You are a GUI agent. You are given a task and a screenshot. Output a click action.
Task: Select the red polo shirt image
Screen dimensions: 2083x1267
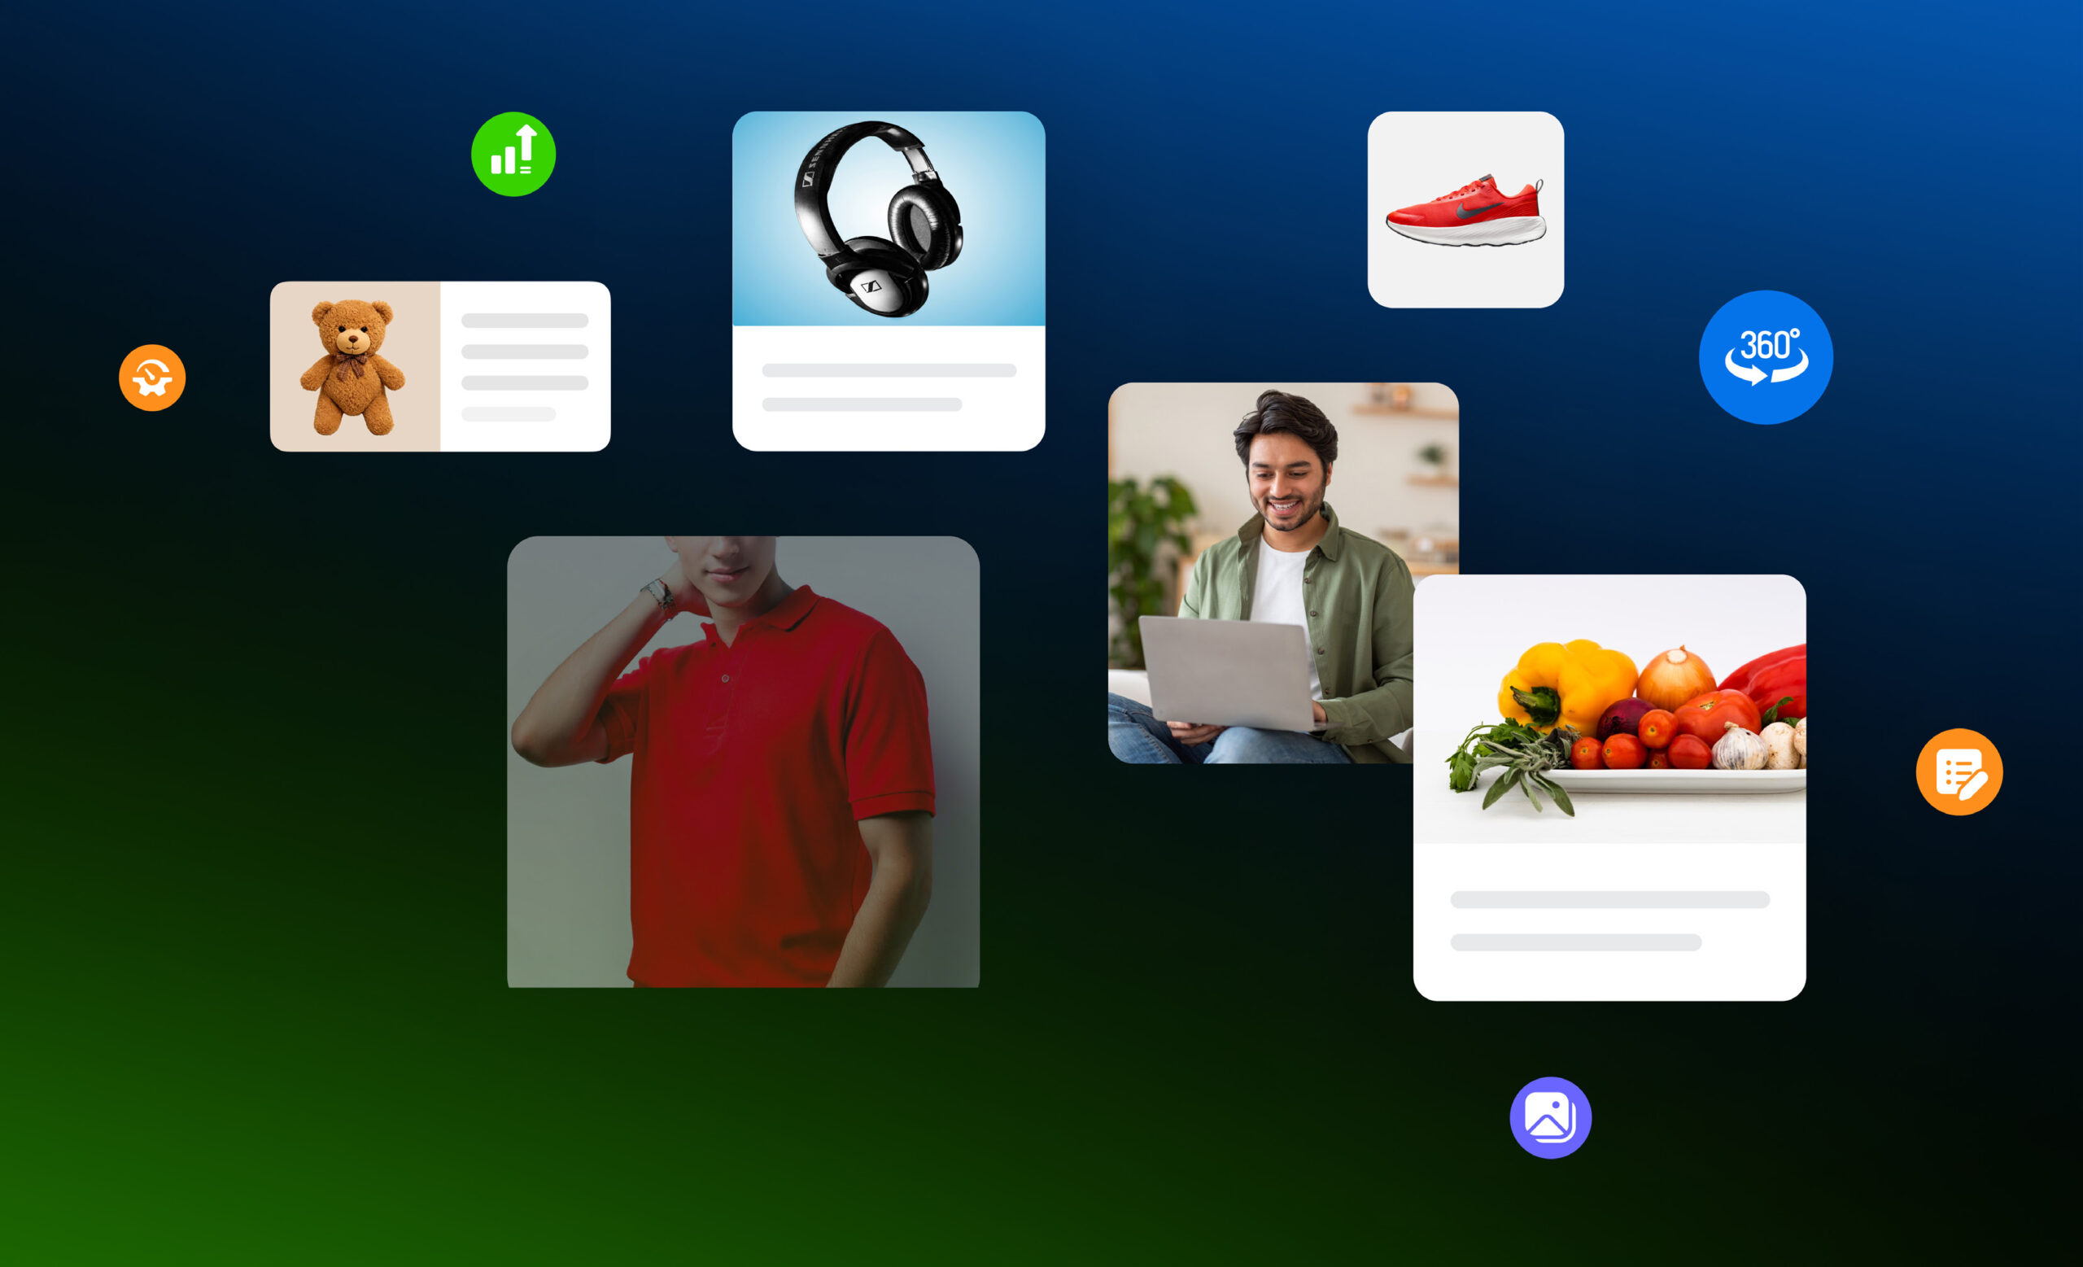click(x=743, y=761)
